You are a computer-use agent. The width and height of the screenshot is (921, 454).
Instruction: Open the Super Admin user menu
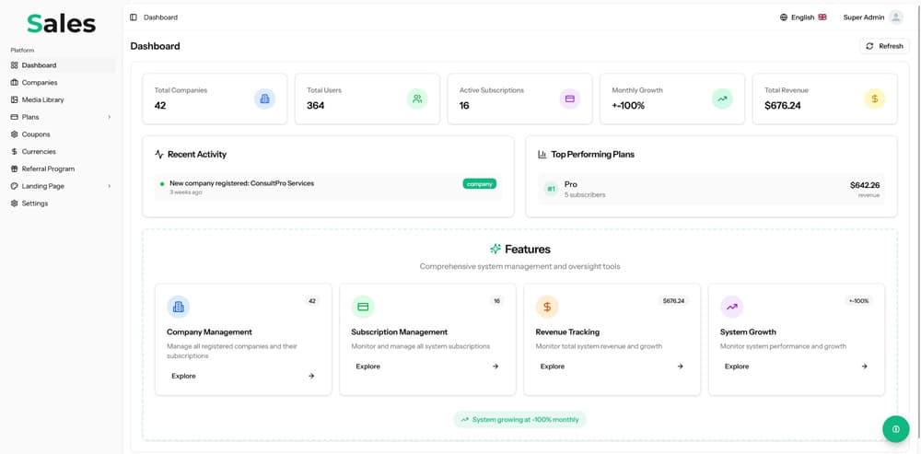[872, 17]
